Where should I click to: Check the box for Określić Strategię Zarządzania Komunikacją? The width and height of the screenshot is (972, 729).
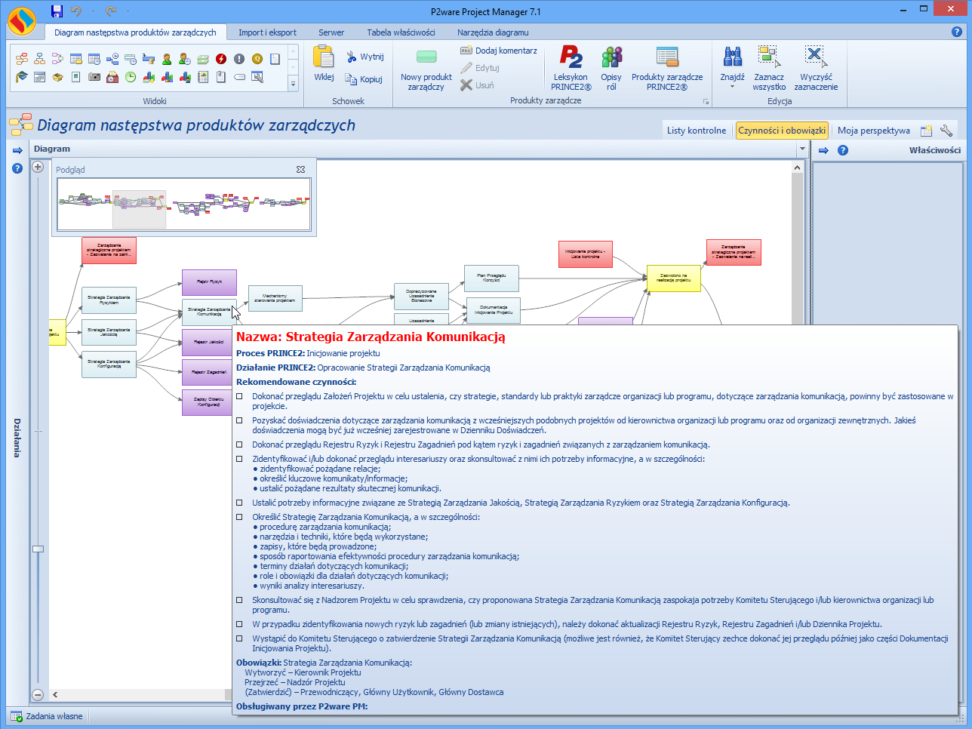click(x=239, y=517)
